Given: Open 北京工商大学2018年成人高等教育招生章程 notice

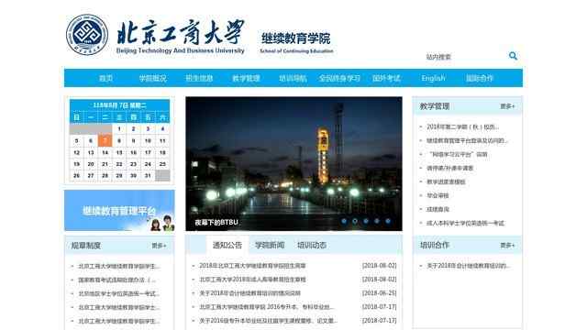Looking at the screenshot, I should point(253,280).
